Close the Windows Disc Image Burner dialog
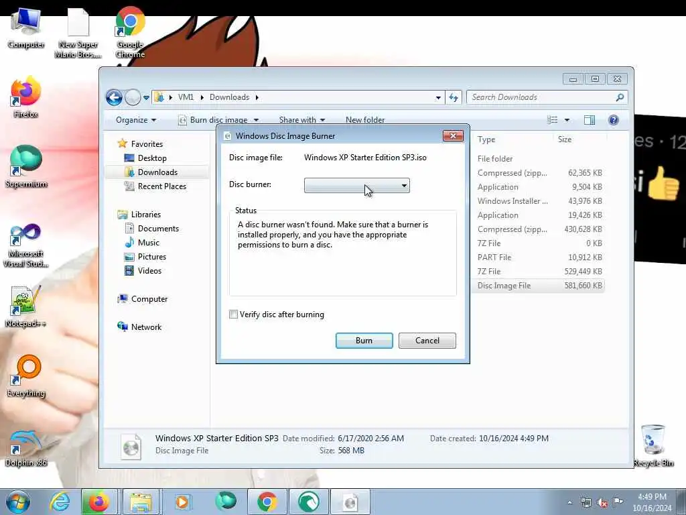Screen dimensions: 686x515 pos(453,135)
